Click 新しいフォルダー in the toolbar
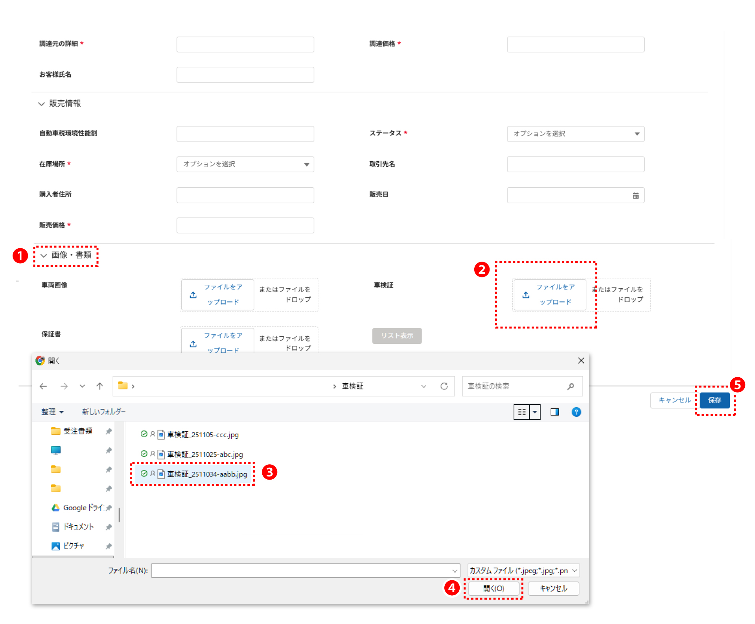Screen dimensions: 755x624 (103, 412)
